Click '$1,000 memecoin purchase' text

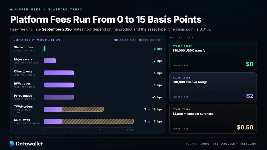[x=193, y=114]
